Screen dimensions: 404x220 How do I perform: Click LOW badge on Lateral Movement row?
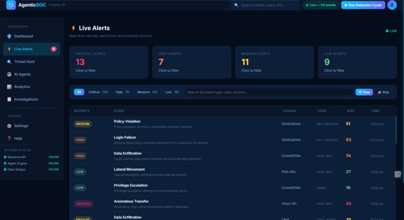(x=80, y=171)
